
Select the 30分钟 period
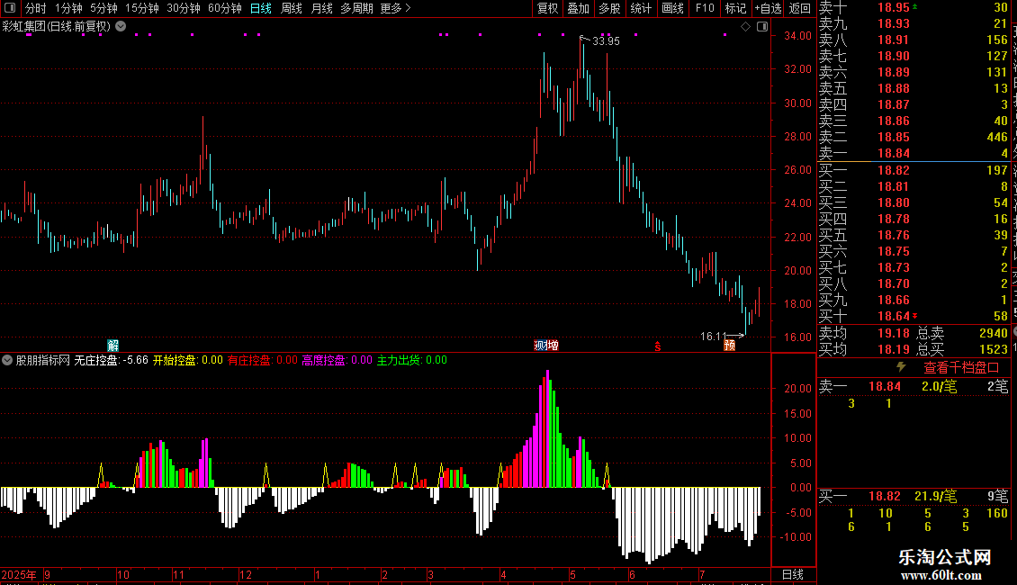coord(183,8)
